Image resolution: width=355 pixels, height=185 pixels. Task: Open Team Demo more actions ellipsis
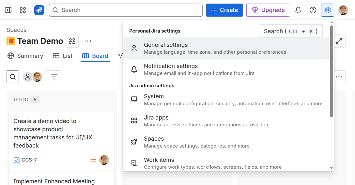coord(87,41)
